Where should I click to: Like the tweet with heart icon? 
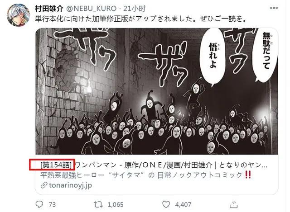pos(166,204)
